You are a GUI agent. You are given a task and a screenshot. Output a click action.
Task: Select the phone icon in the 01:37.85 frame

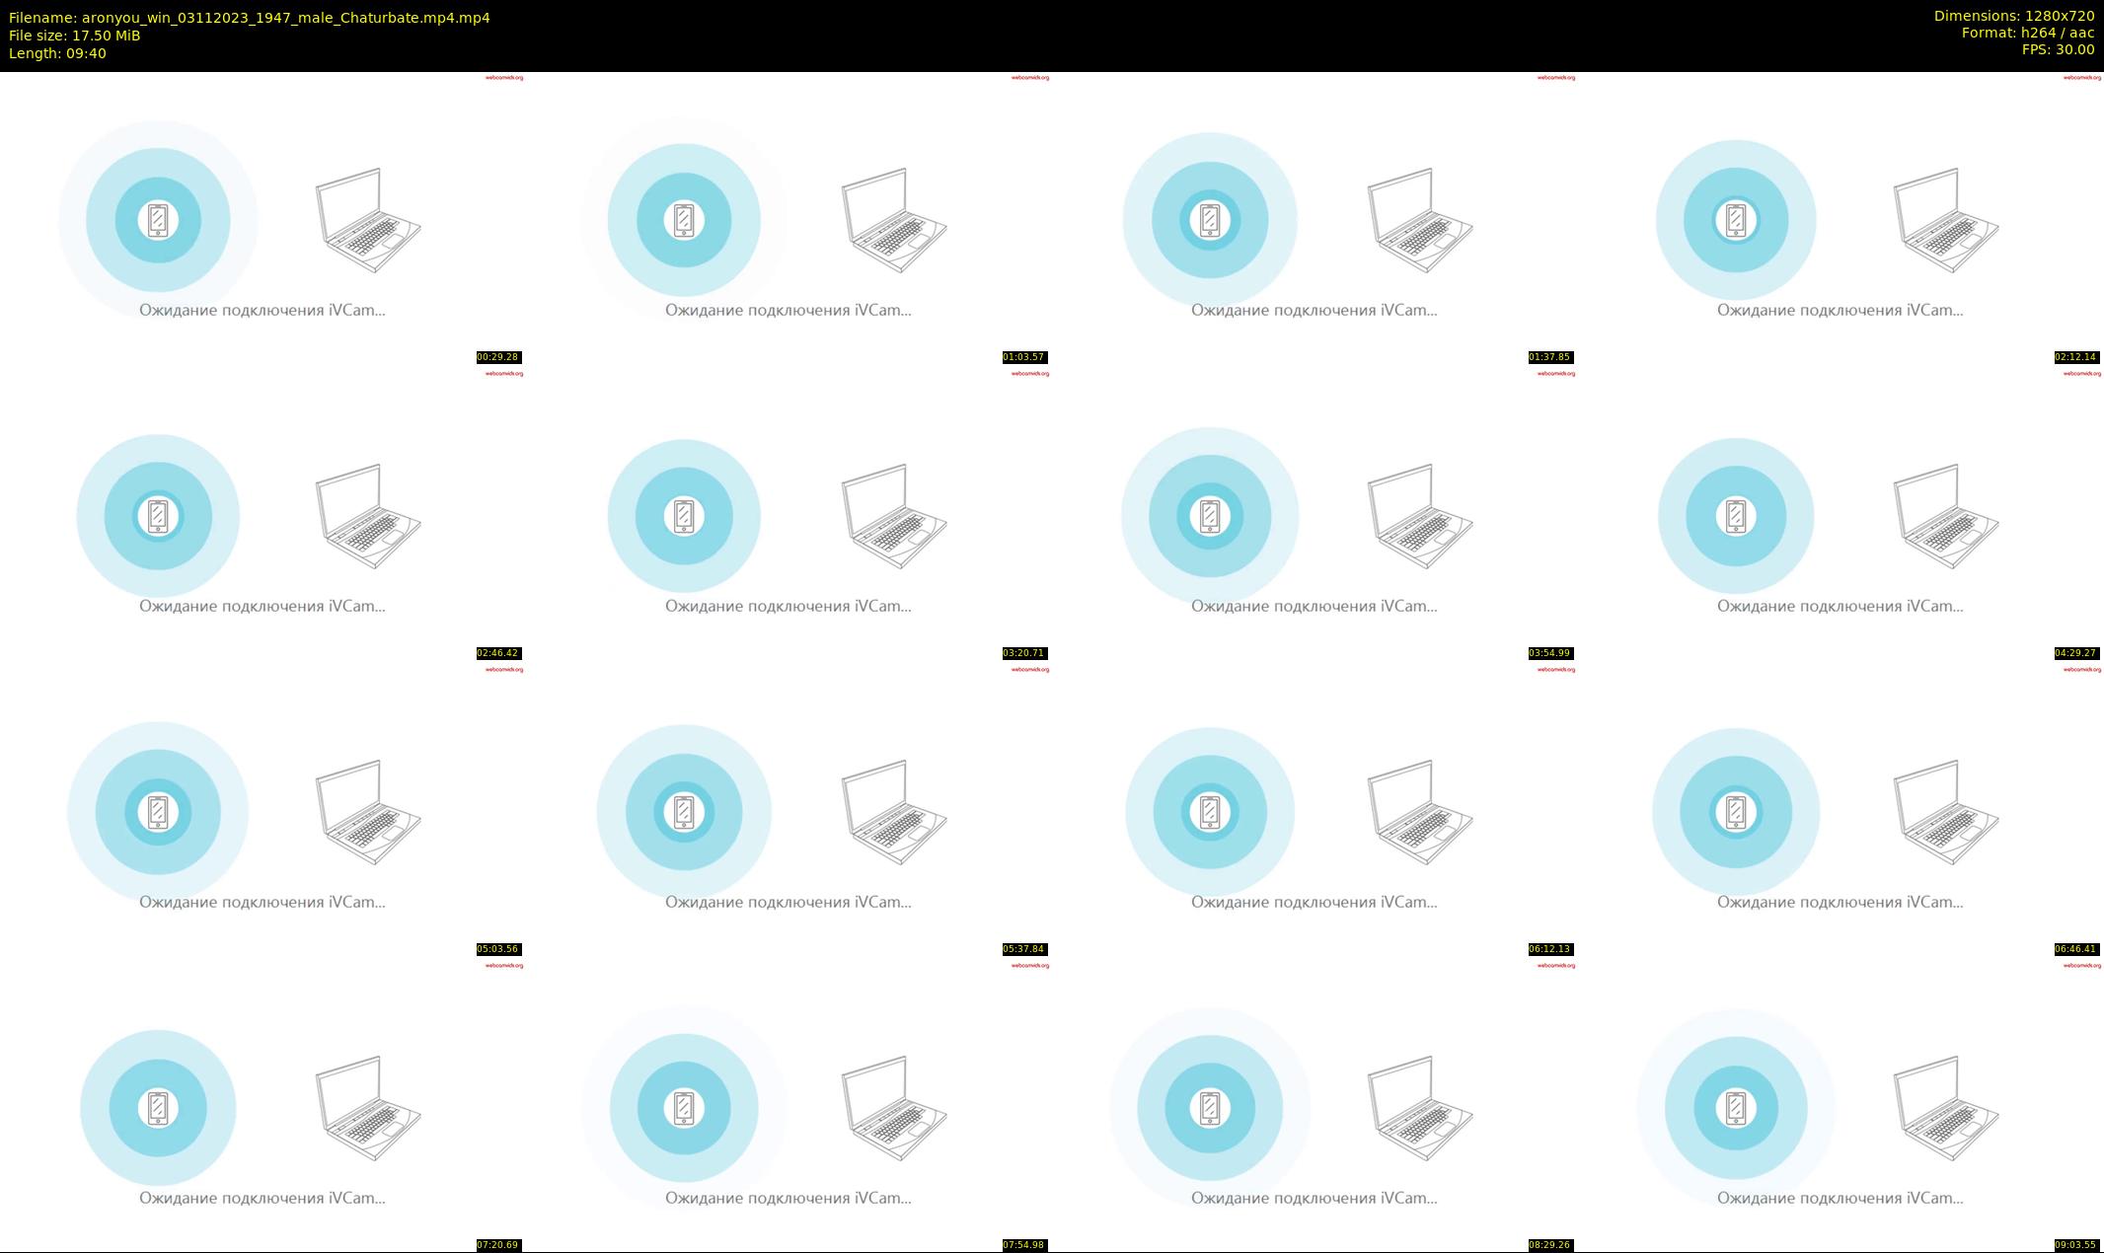tap(1210, 220)
